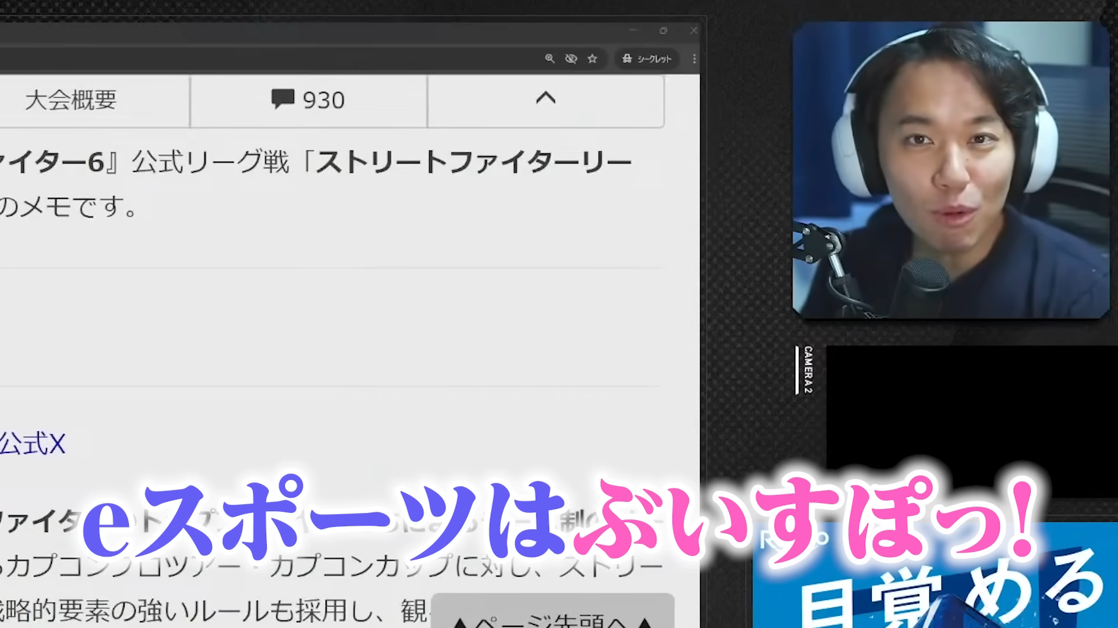The height and width of the screenshot is (628, 1118).
Task: Click the streamer webcam thumbnail
Action: (x=950, y=170)
